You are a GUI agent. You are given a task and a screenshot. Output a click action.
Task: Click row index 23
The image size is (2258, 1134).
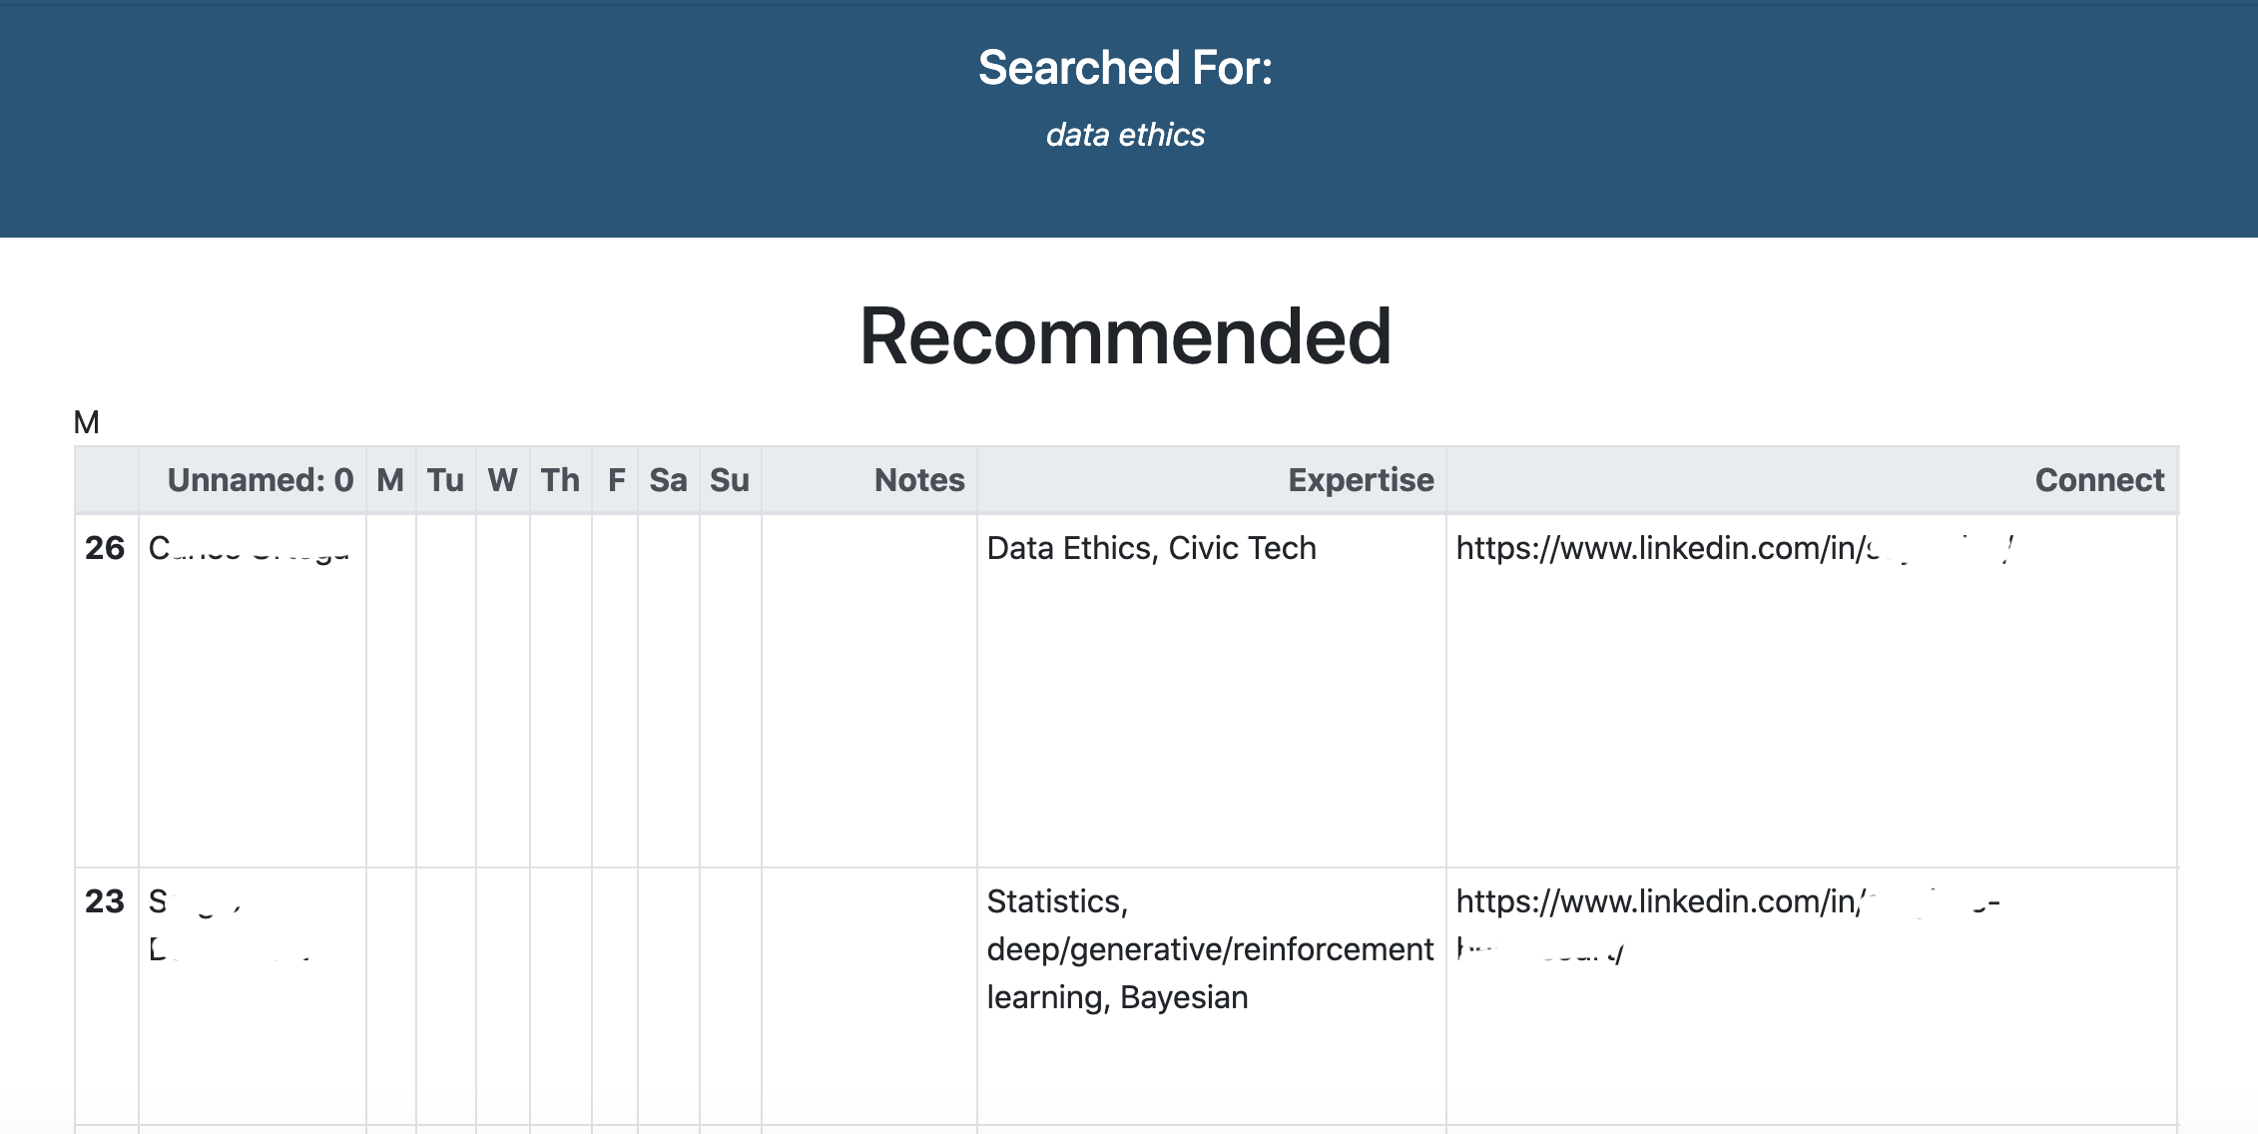(105, 901)
